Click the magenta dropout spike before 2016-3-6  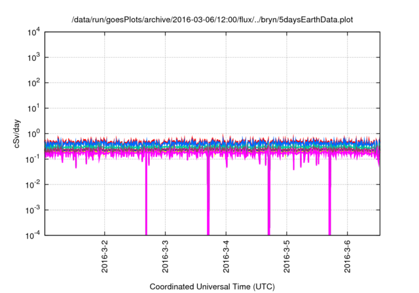click(330, 198)
